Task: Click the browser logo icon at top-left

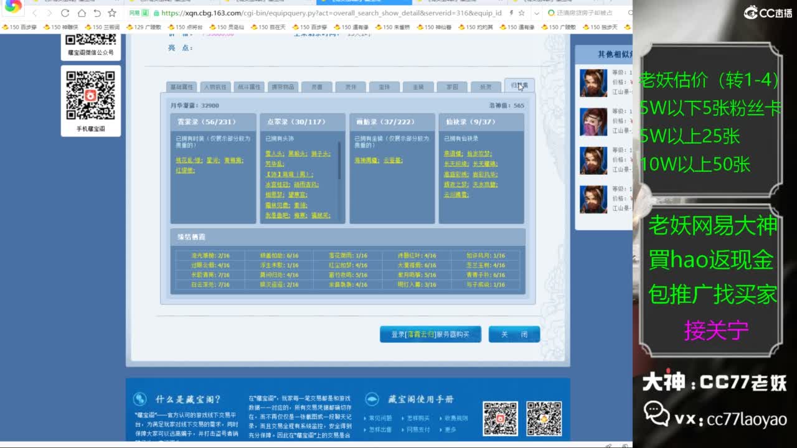Action: click(13, 7)
